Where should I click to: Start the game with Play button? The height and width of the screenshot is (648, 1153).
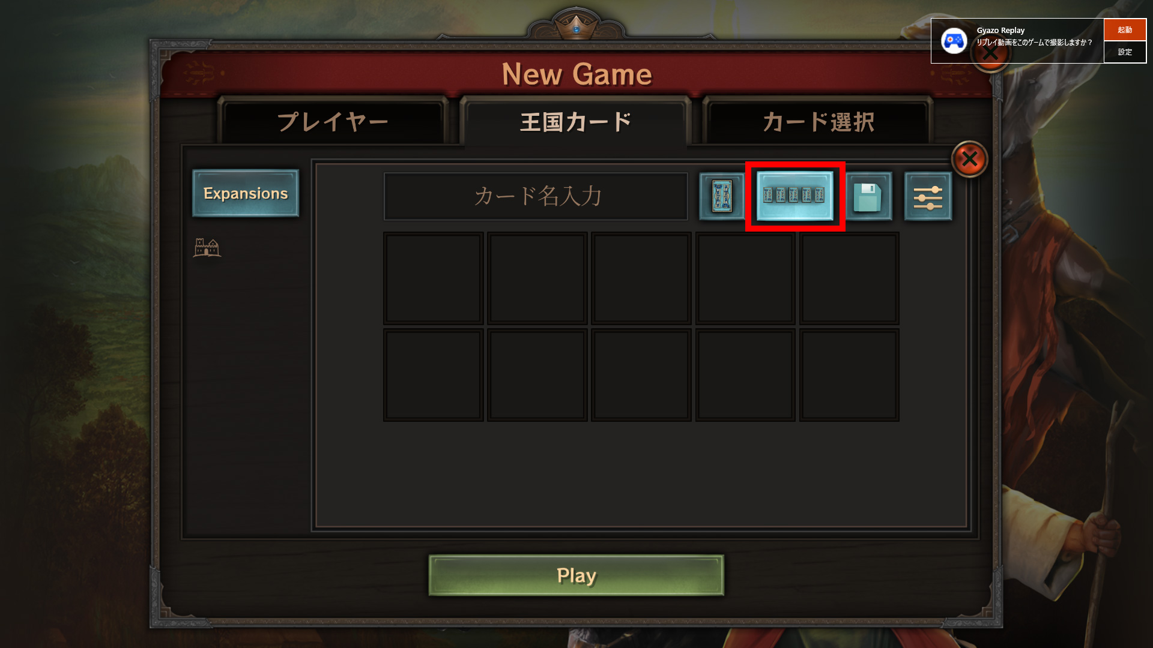click(x=576, y=575)
